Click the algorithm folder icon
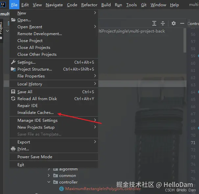Viewport: 199px width, 194px height. point(56,169)
